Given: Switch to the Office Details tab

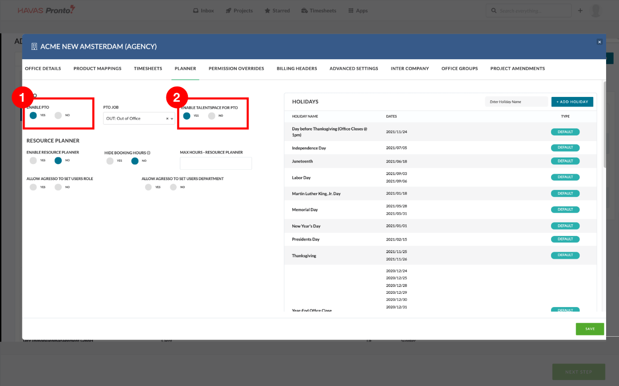Looking at the screenshot, I should click(x=43, y=69).
